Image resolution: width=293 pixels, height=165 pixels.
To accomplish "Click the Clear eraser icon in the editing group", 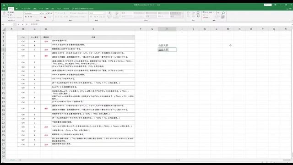I will tap(204, 17).
